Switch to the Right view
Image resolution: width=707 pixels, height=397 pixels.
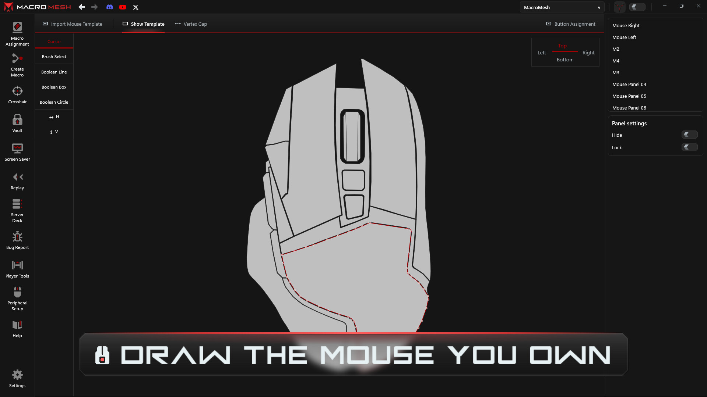click(x=588, y=53)
